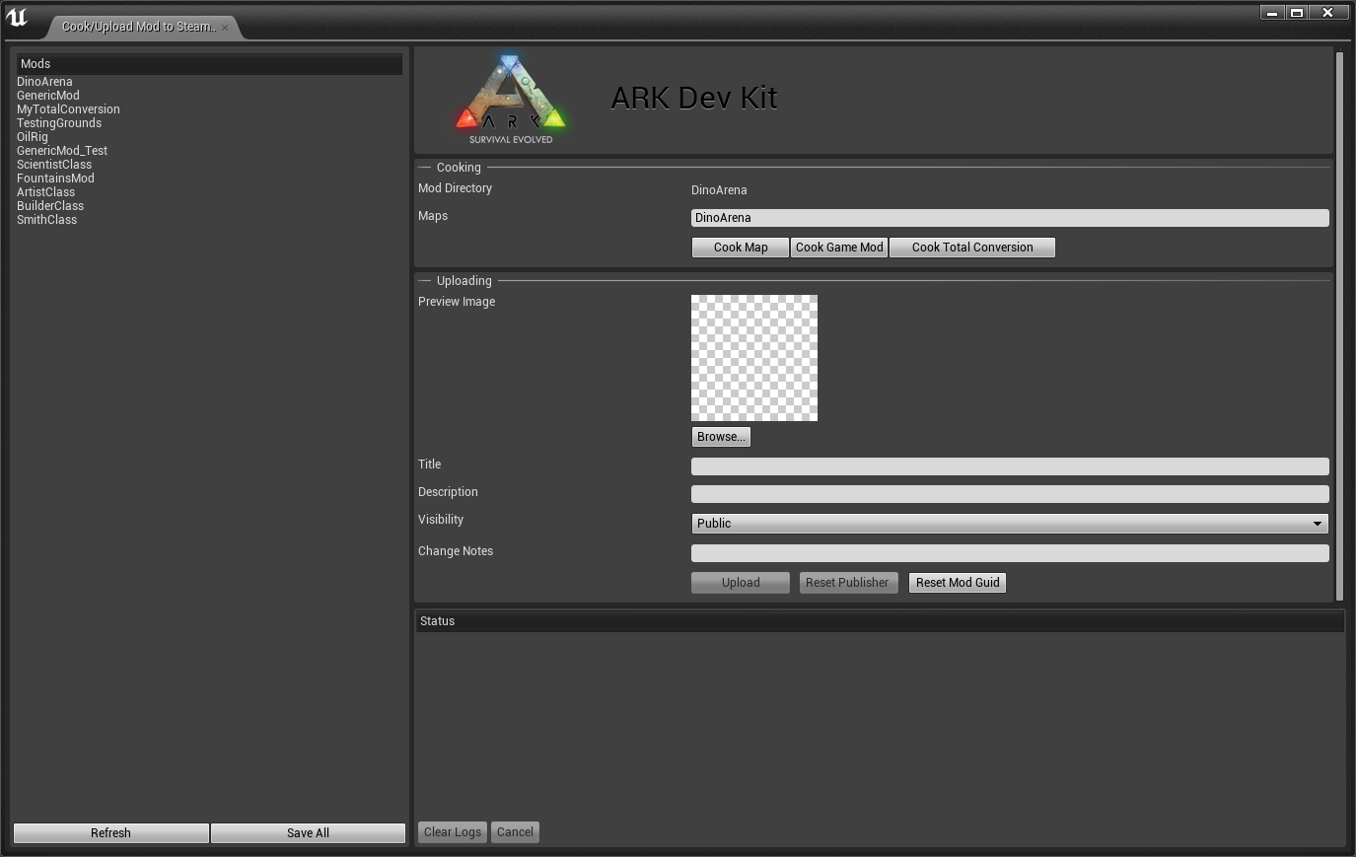Select DinoArena in the Mods list
The image size is (1356, 857).
(x=44, y=82)
